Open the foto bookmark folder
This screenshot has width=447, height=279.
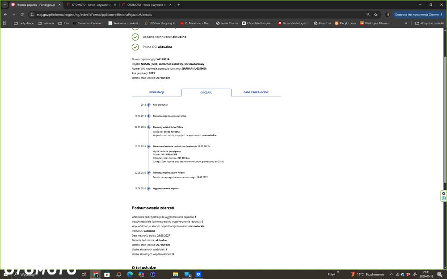(x=63, y=23)
